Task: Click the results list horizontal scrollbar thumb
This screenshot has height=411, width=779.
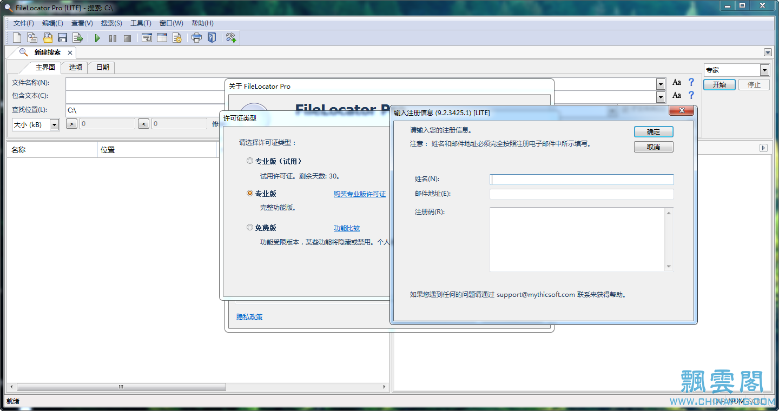Action: click(121, 387)
